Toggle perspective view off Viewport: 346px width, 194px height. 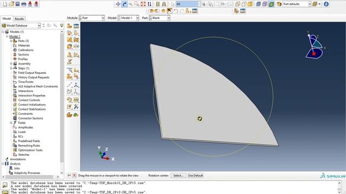158,4
